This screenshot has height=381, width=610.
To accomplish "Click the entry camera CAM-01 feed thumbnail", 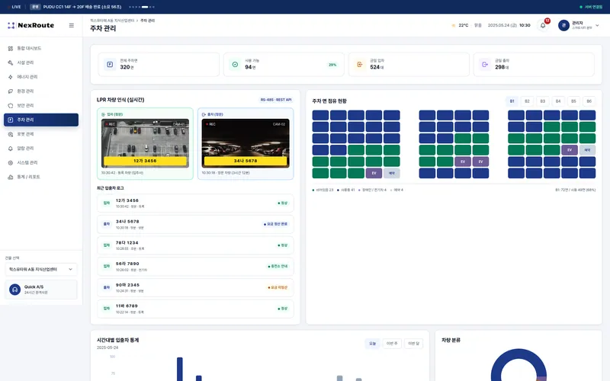I will point(145,143).
